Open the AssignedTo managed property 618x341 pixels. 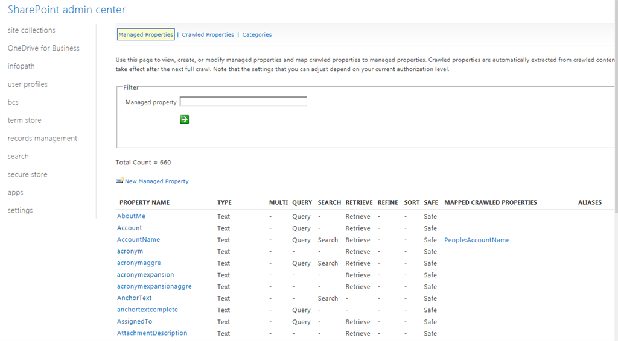click(135, 322)
